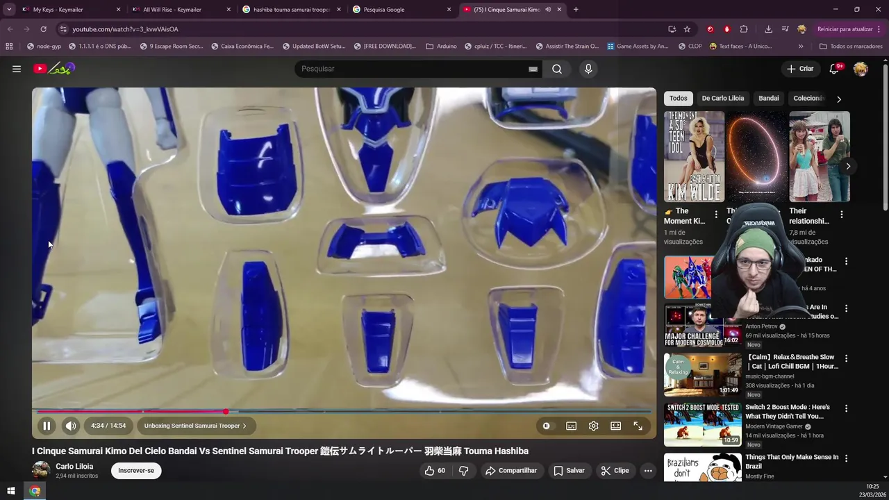Image resolution: width=889 pixels, height=500 pixels.
Task: Seek on the red video progress bar
Action: [344, 412]
